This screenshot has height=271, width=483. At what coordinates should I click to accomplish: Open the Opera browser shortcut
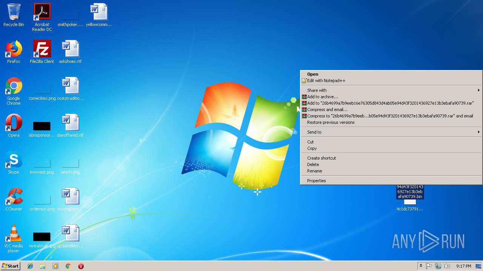point(14,126)
